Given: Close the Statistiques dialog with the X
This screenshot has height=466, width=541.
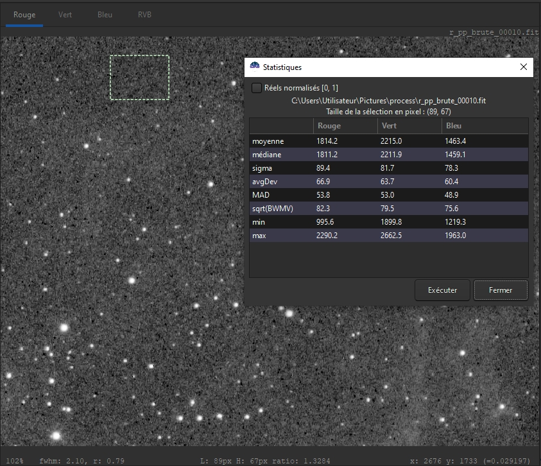Looking at the screenshot, I should click(524, 67).
